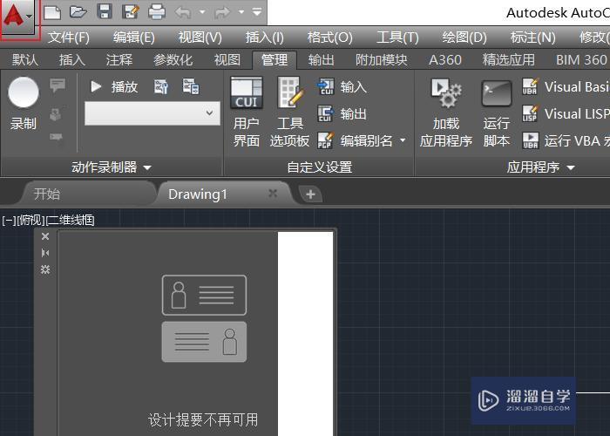Click the Redo arrow icon
610x436 pixels.
pyautogui.click(x=222, y=12)
